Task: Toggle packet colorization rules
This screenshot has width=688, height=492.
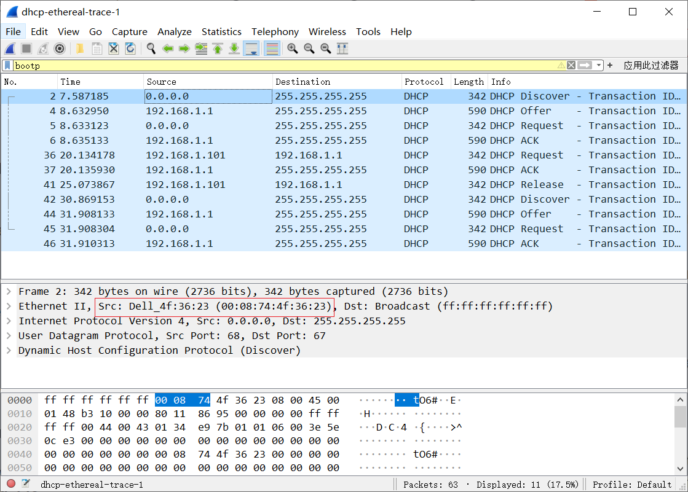Action: [272, 49]
